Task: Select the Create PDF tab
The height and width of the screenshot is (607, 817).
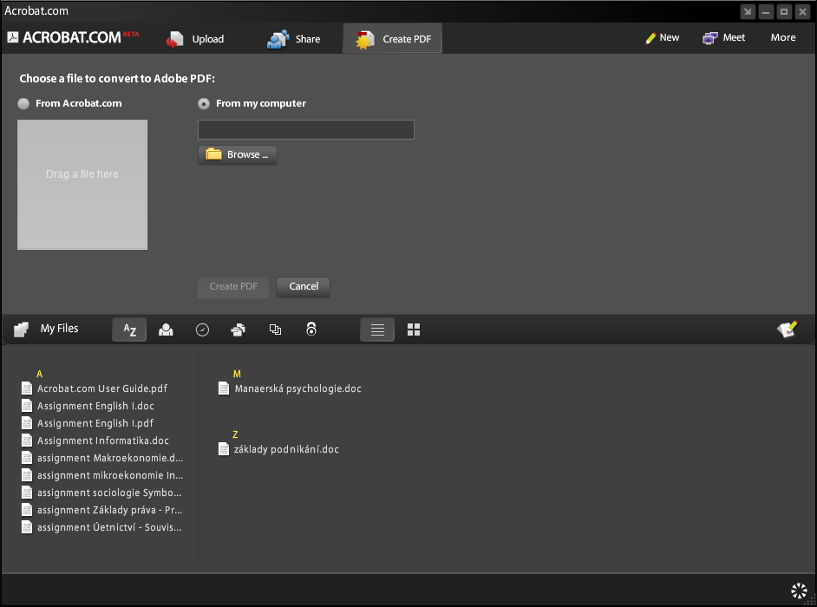Action: [x=392, y=38]
